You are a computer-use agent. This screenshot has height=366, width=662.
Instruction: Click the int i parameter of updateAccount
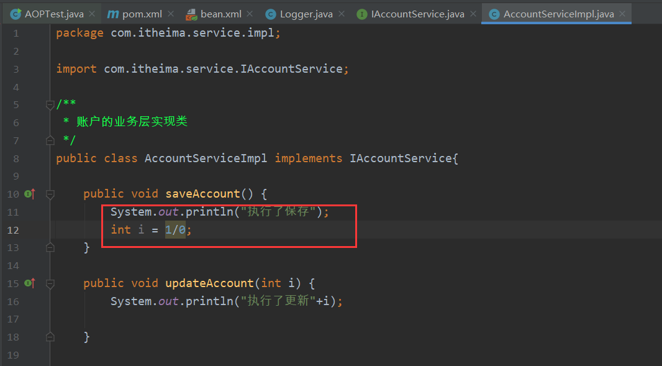pyautogui.click(x=278, y=283)
